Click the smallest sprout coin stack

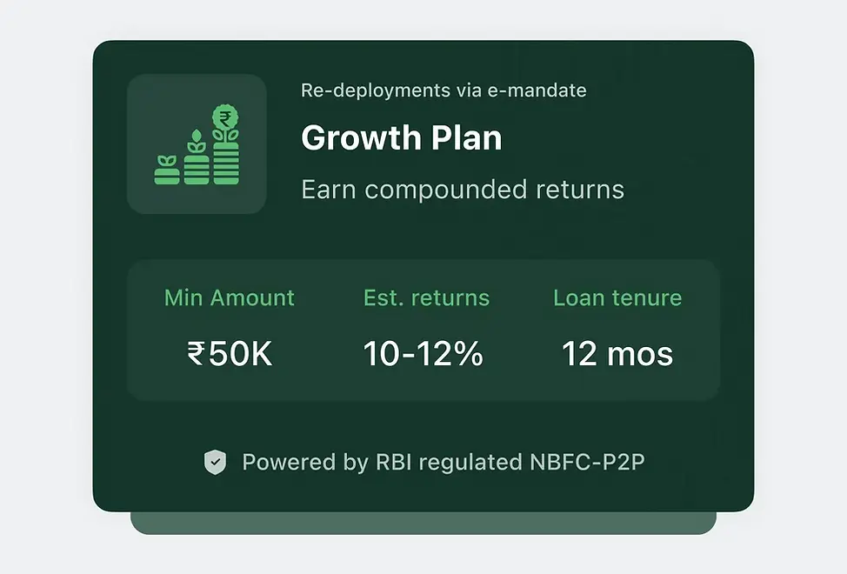(x=166, y=171)
